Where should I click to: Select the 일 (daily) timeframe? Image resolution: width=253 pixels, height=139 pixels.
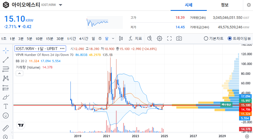[93, 38]
